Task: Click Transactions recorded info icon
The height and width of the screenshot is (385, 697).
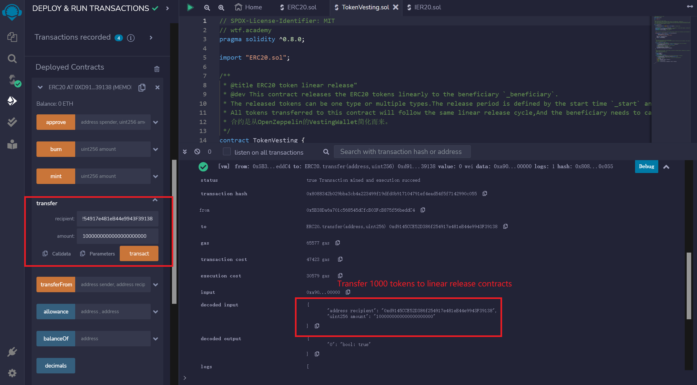Action: [131, 38]
